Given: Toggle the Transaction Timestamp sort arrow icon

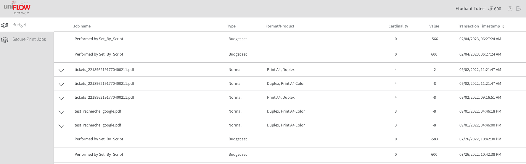Looking at the screenshot, I should [503, 26].
